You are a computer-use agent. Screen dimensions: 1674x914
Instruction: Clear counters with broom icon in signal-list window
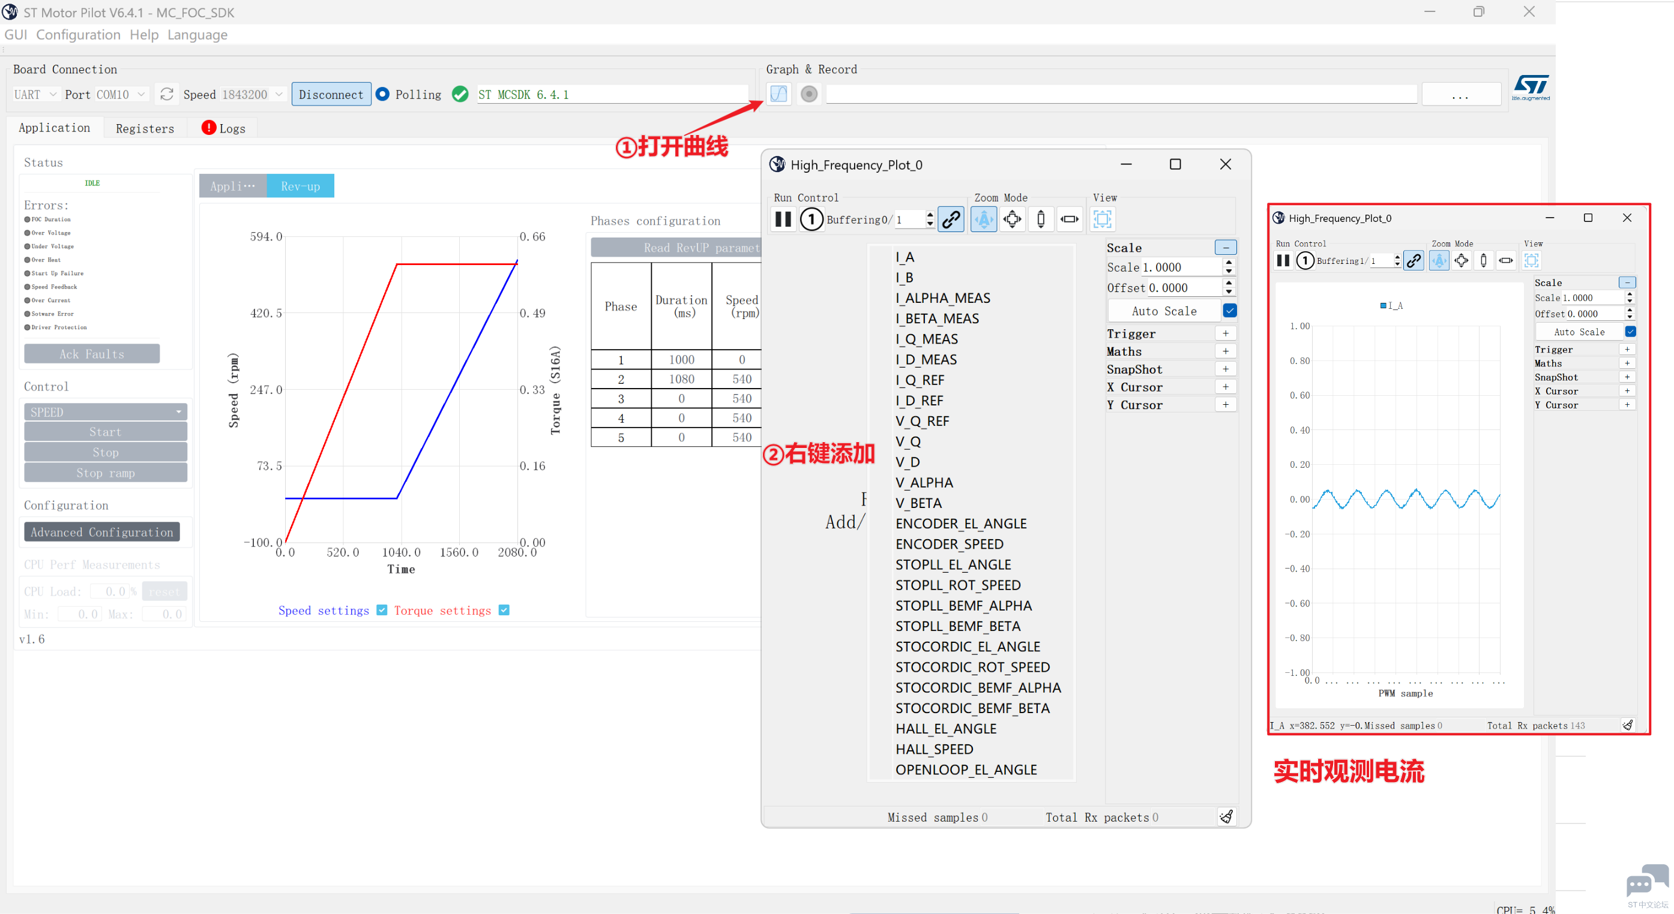coord(1226,817)
